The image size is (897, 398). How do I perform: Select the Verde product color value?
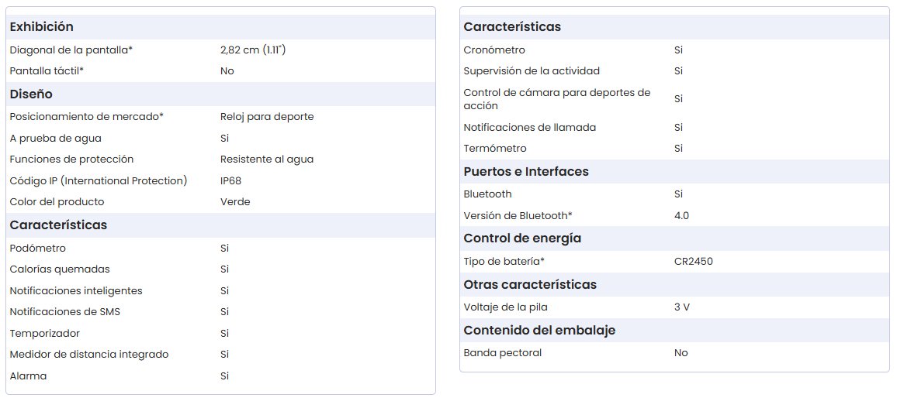pos(235,202)
